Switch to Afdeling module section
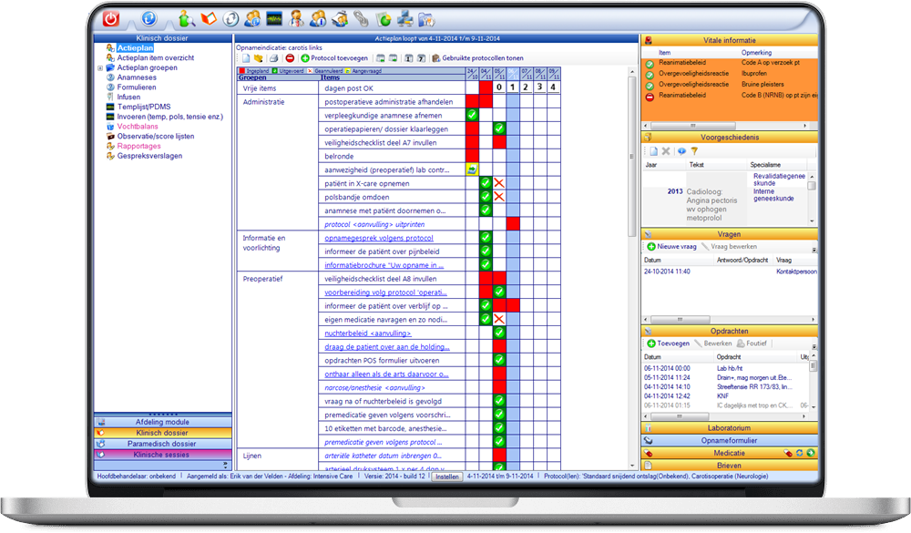This screenshot has height=533, width=911. (x=163, y=422)
